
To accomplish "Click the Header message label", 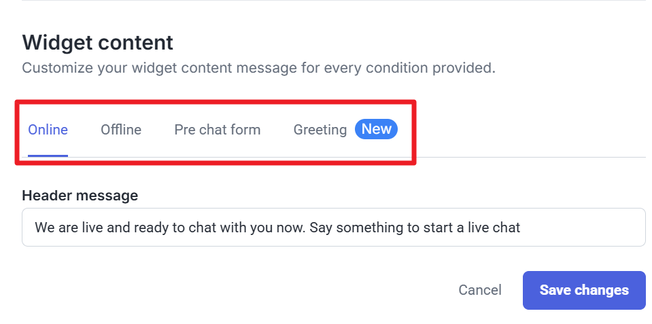I will point(80,196).
